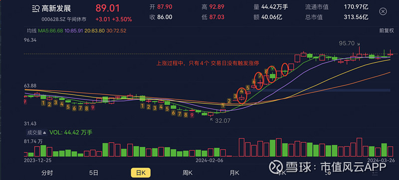Click the high price 92.89
This screenshot has width=399, height=180.
pos(216,7)
